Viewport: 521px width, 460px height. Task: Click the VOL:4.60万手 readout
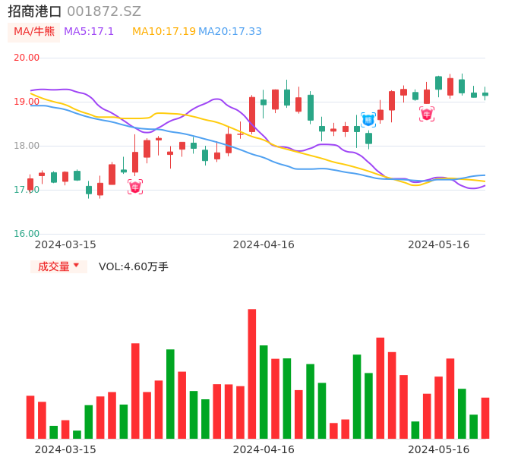click(x=134, y=266)
